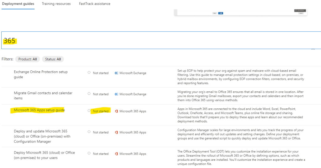This screenshot has height=168, width=321.
Task: Click status circle for Deploy to your users guide
Action: [89, 153]
